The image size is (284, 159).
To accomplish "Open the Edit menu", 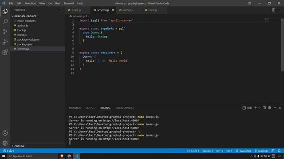I will coord(19,3).
